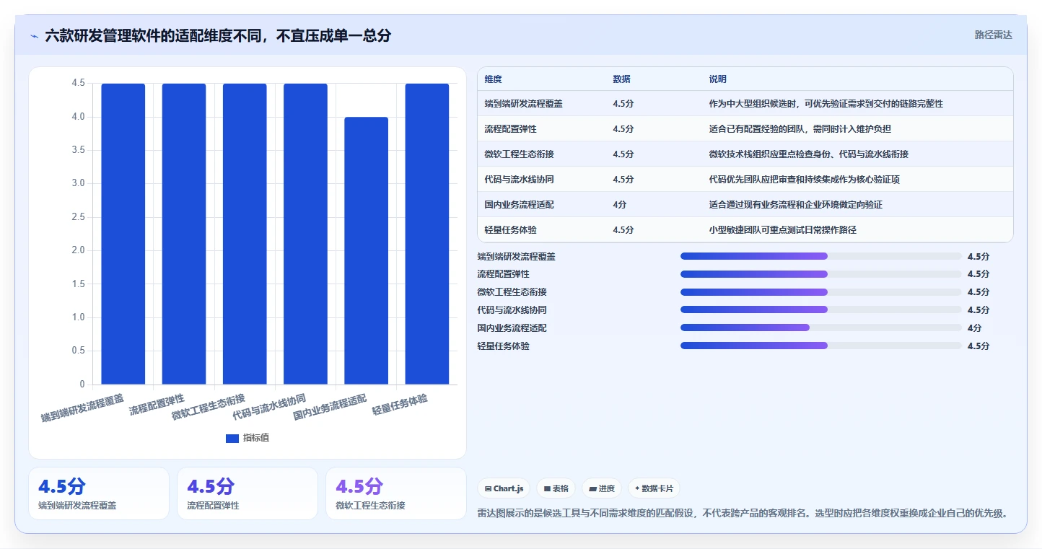This screenshot has height=549, width=1042.
Task: Click the 4分 value in the table's 国内业务流程适配 row
Action: tap(620, 205)
